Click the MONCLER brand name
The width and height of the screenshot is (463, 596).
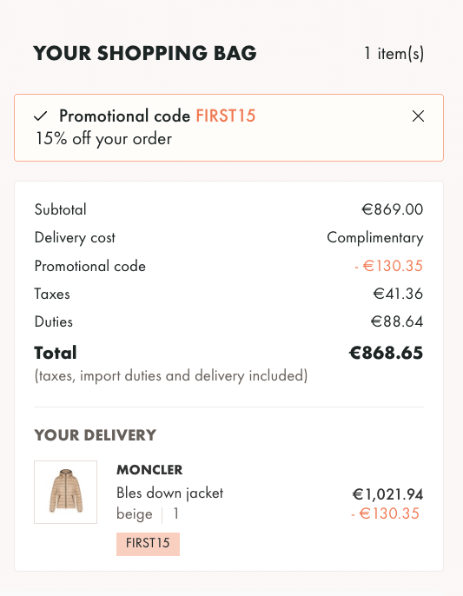pos(149,470)
